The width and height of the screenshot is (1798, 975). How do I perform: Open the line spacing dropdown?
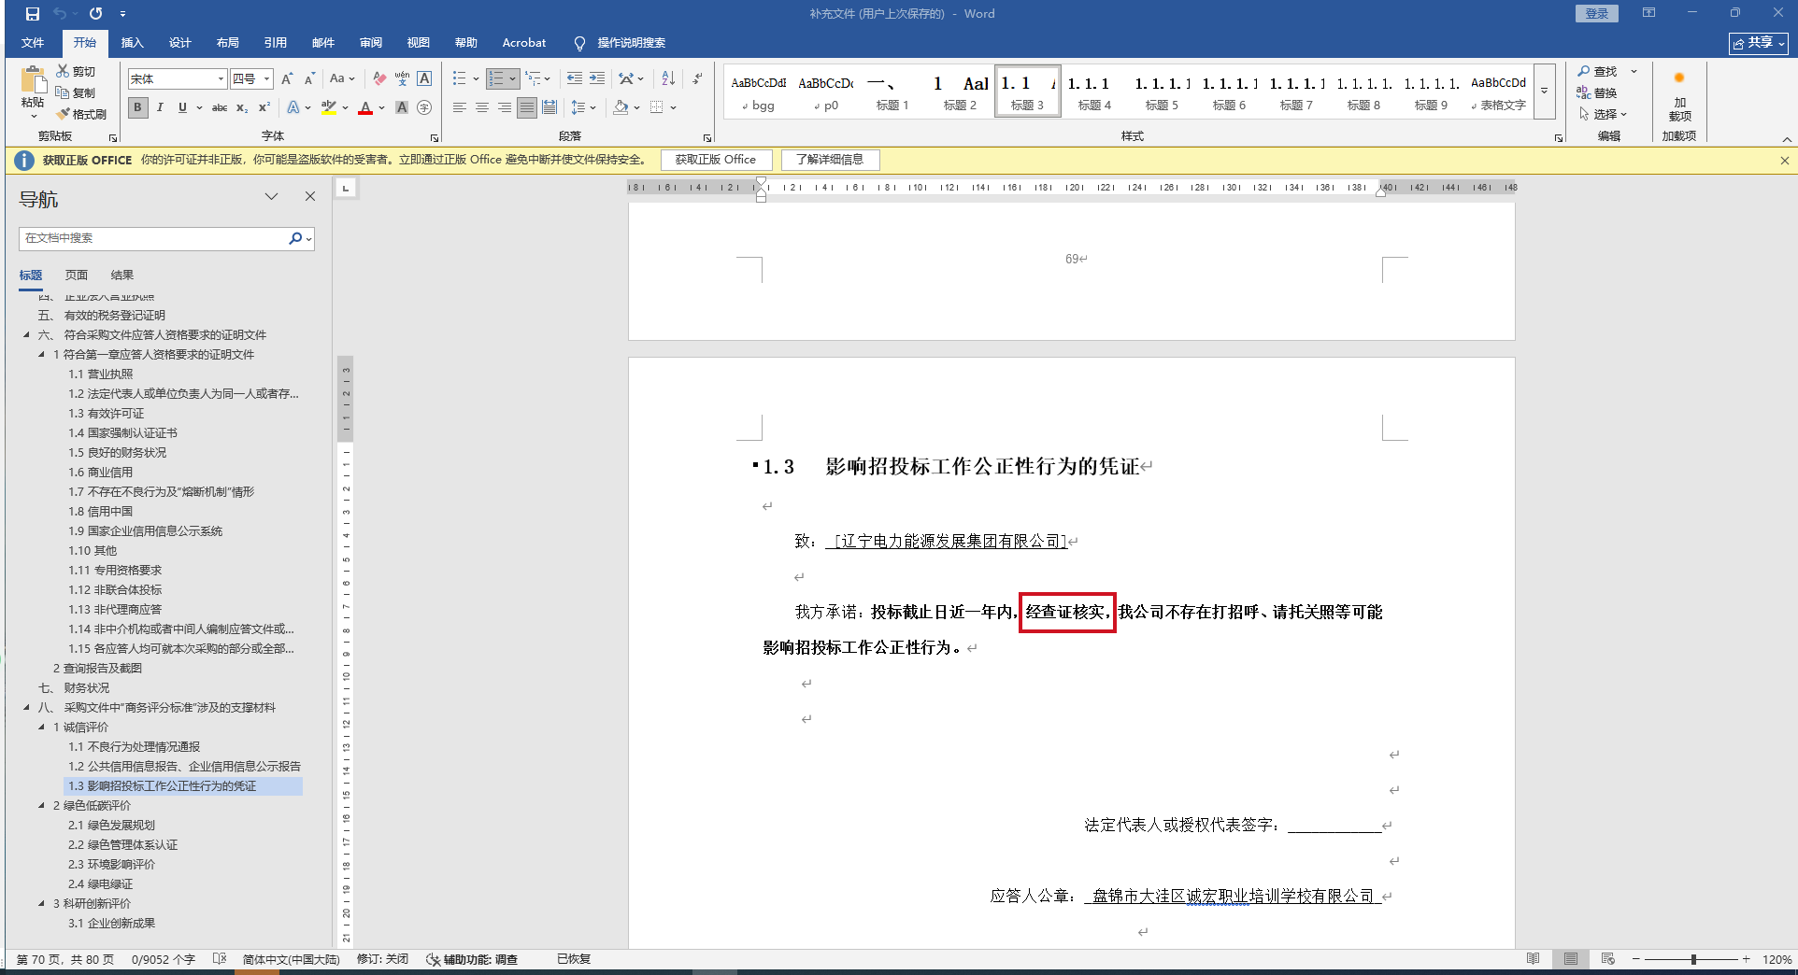pos(583,107)
